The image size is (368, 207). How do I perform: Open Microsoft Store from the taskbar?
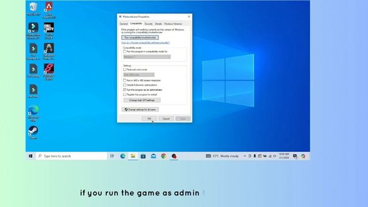point(143,156)
